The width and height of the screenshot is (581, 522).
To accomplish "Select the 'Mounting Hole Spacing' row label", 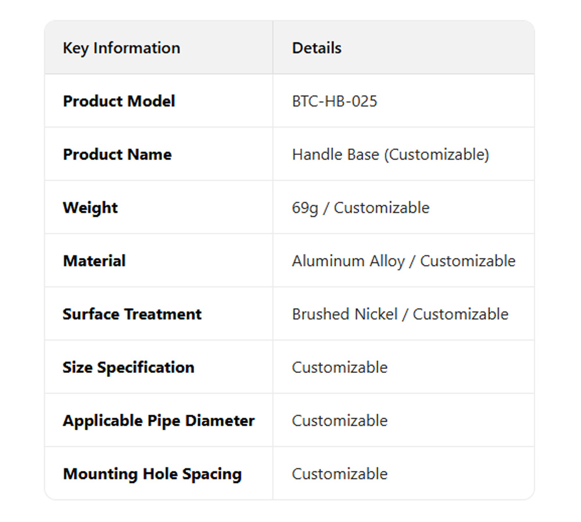I will (x=152, y=474).
